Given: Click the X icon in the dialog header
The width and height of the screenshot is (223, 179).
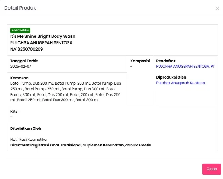Looking at the screenshot, I should [217, 8].
